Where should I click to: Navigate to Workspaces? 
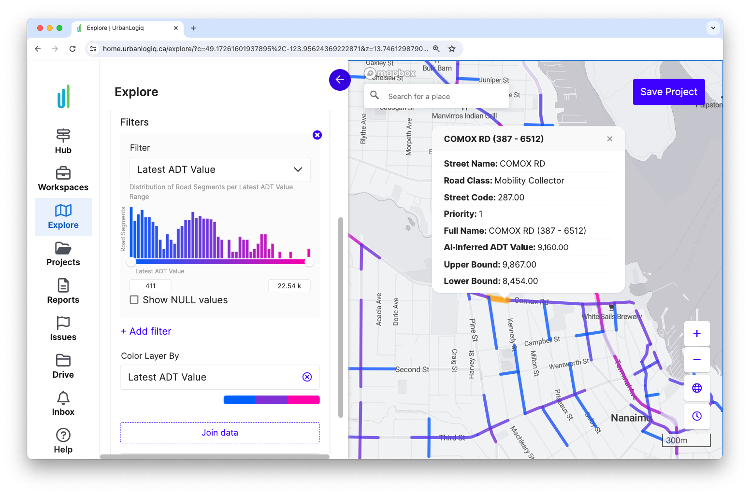point(63,178)
